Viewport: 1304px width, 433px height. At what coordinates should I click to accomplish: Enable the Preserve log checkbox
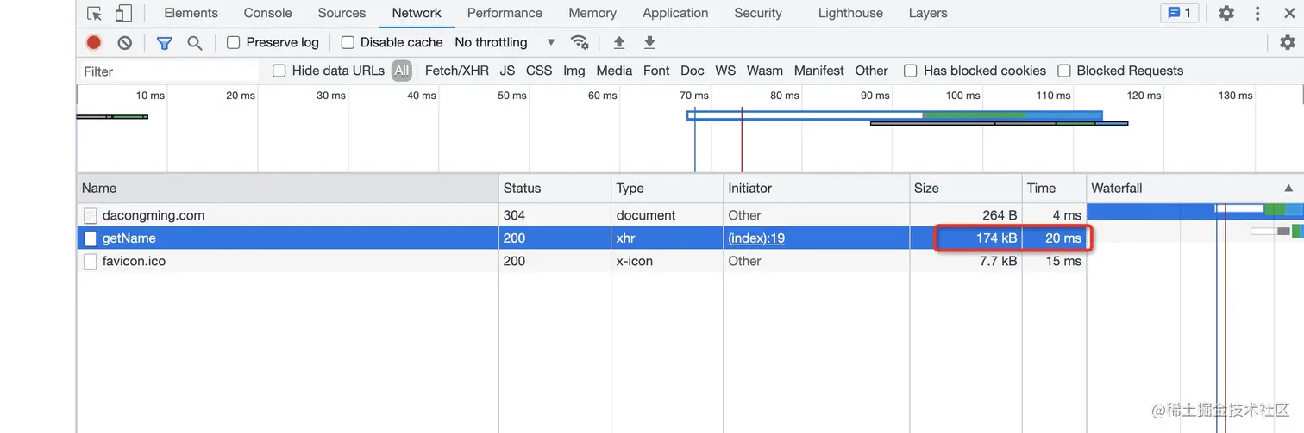[233, 42]
